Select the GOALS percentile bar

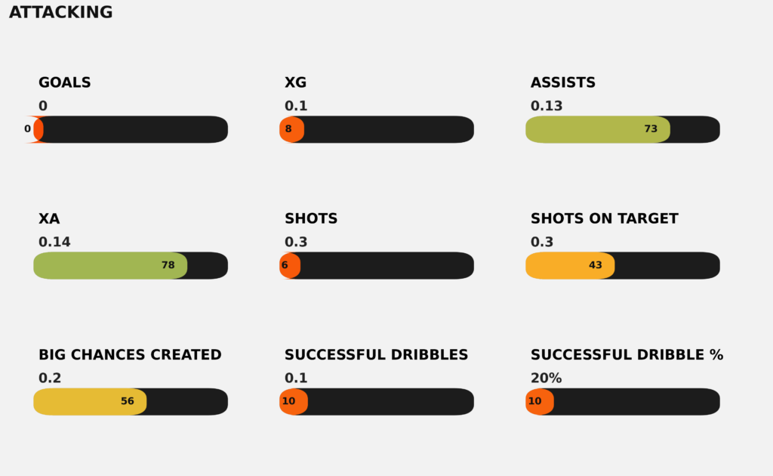[x=131, y=129]
